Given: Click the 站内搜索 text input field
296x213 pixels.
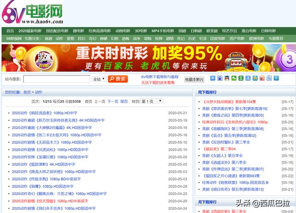Looking at the screenshot, I should 56,79.
